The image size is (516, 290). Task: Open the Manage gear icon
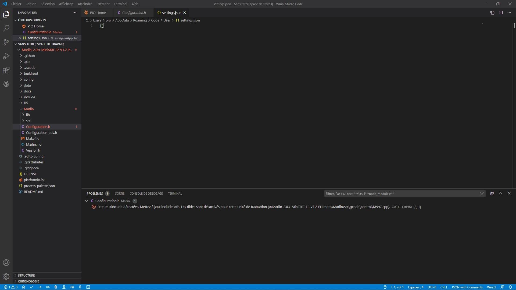coord(6,276)
